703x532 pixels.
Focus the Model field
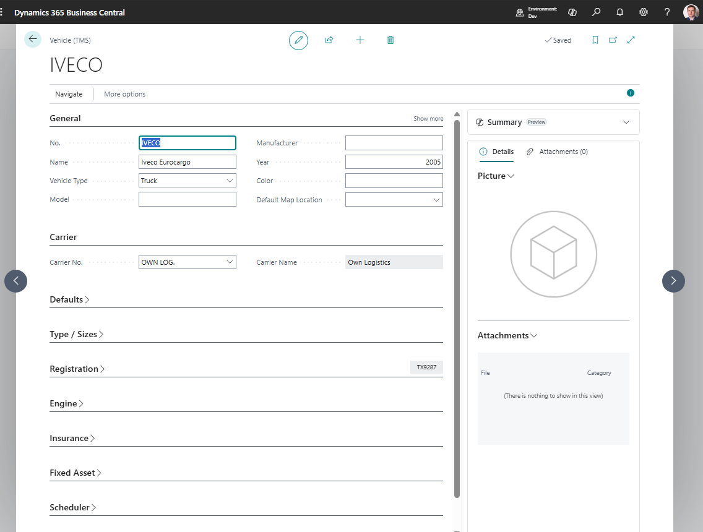coord(188,199)
